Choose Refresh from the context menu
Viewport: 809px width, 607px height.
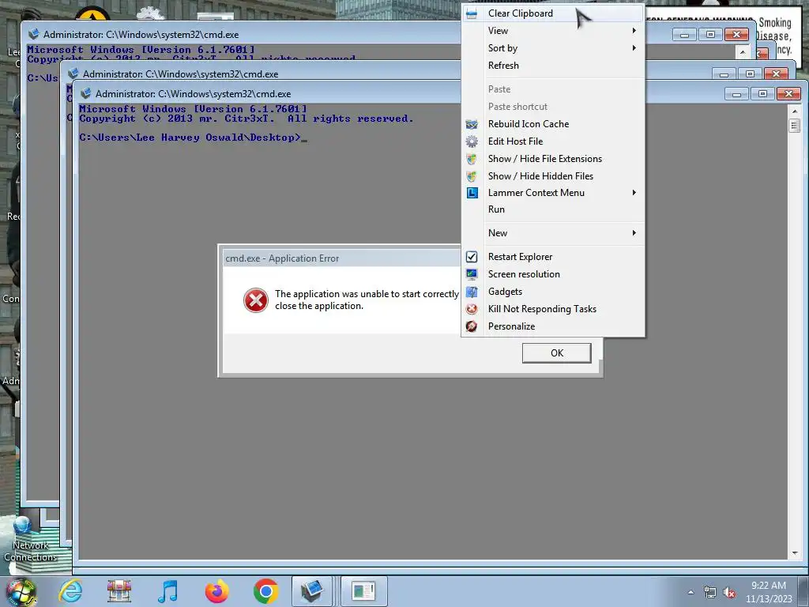click(553, 66)
